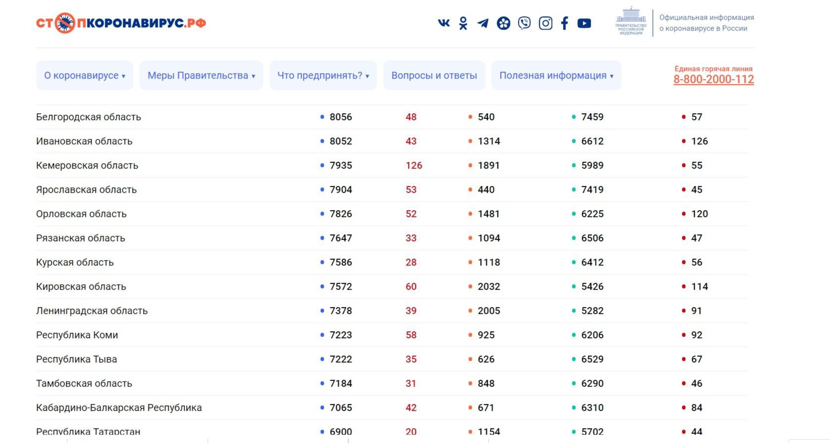
Task: Expand the О коронавирусе dropdown menu
Action: tap(85, 76)
